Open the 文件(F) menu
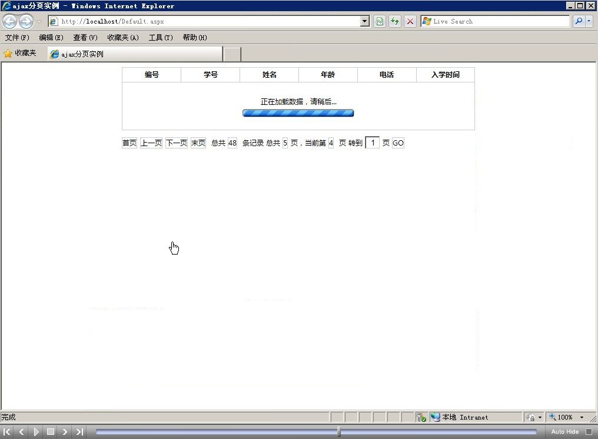The width and height of the screenshot is (598, 439). [x=17, y=38]
